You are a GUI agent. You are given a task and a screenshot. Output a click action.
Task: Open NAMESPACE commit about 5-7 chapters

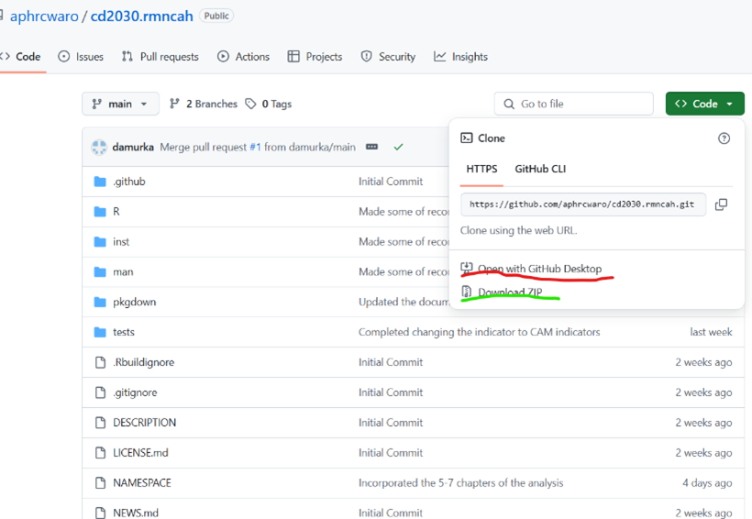(x=460, y=482)
